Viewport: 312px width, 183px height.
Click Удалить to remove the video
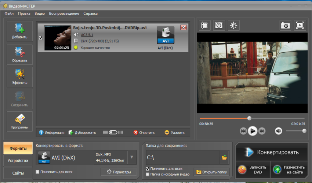click(174, 132)
